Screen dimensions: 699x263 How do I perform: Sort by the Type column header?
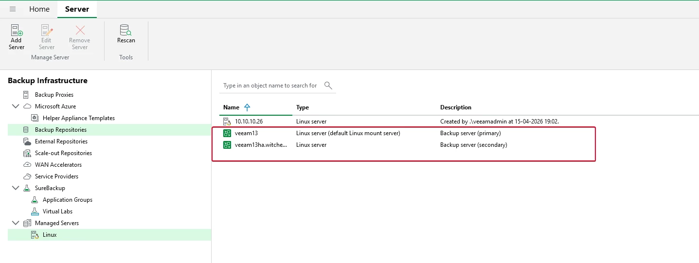[303, 107]
